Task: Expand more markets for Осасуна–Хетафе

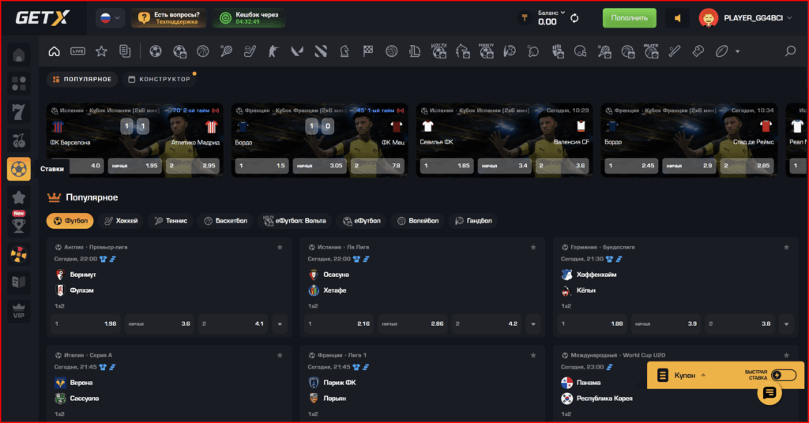Action: coord(533,324)
